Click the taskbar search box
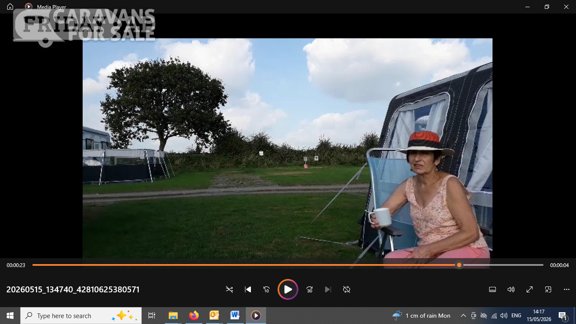Viewport: 576px width, 324px height. [81, 316]
